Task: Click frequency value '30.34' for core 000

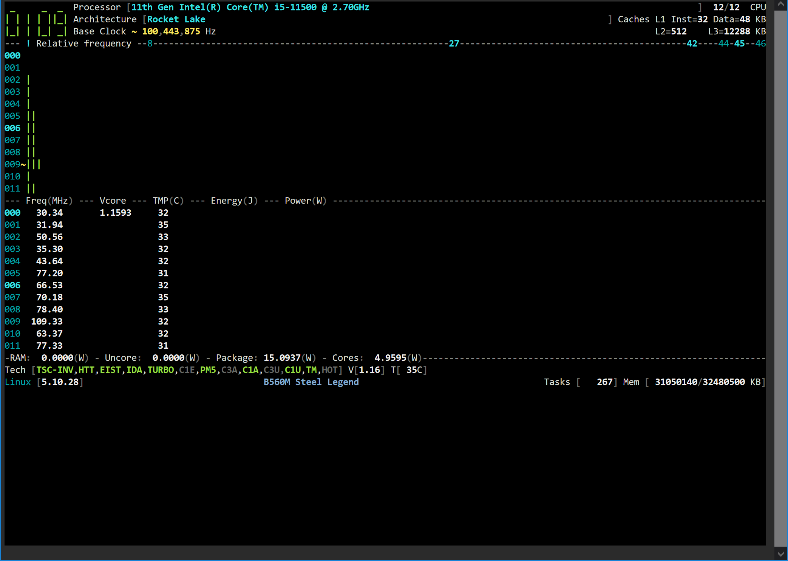Action: (49, 213)
